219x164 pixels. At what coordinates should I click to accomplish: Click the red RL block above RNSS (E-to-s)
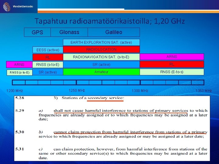pos(172,64)
